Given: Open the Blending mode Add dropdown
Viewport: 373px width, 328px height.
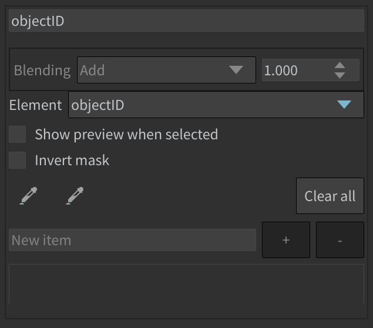Looking at the screenshot, I should (x=166, y=70).
